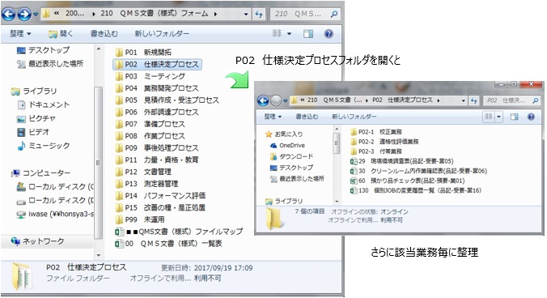Select the Excel file 00 QMS文書（様式）一覧表

click(168, 244)
